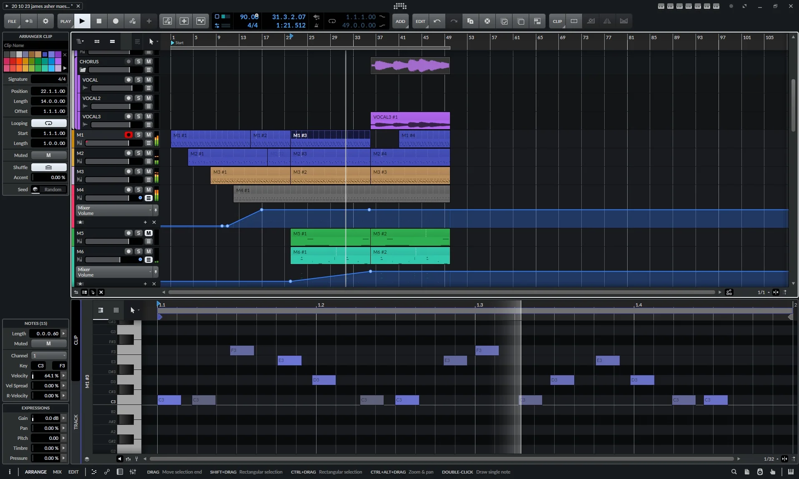Image resolution: width=799 pixels, height=479 pixels.
Task: Expand more colors arrow in the clip palette
Action: coord(65,68)
